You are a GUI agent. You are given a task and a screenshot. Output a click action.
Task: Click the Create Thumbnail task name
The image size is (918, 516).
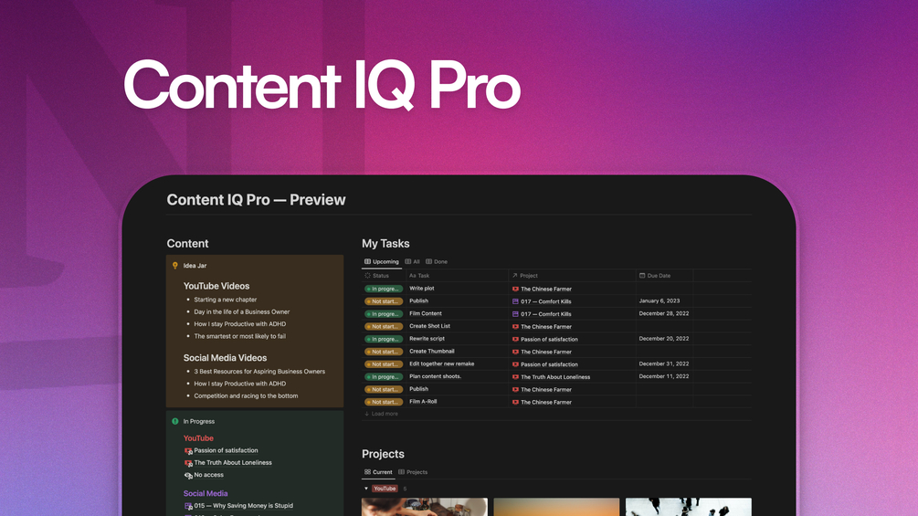[431, 352]
